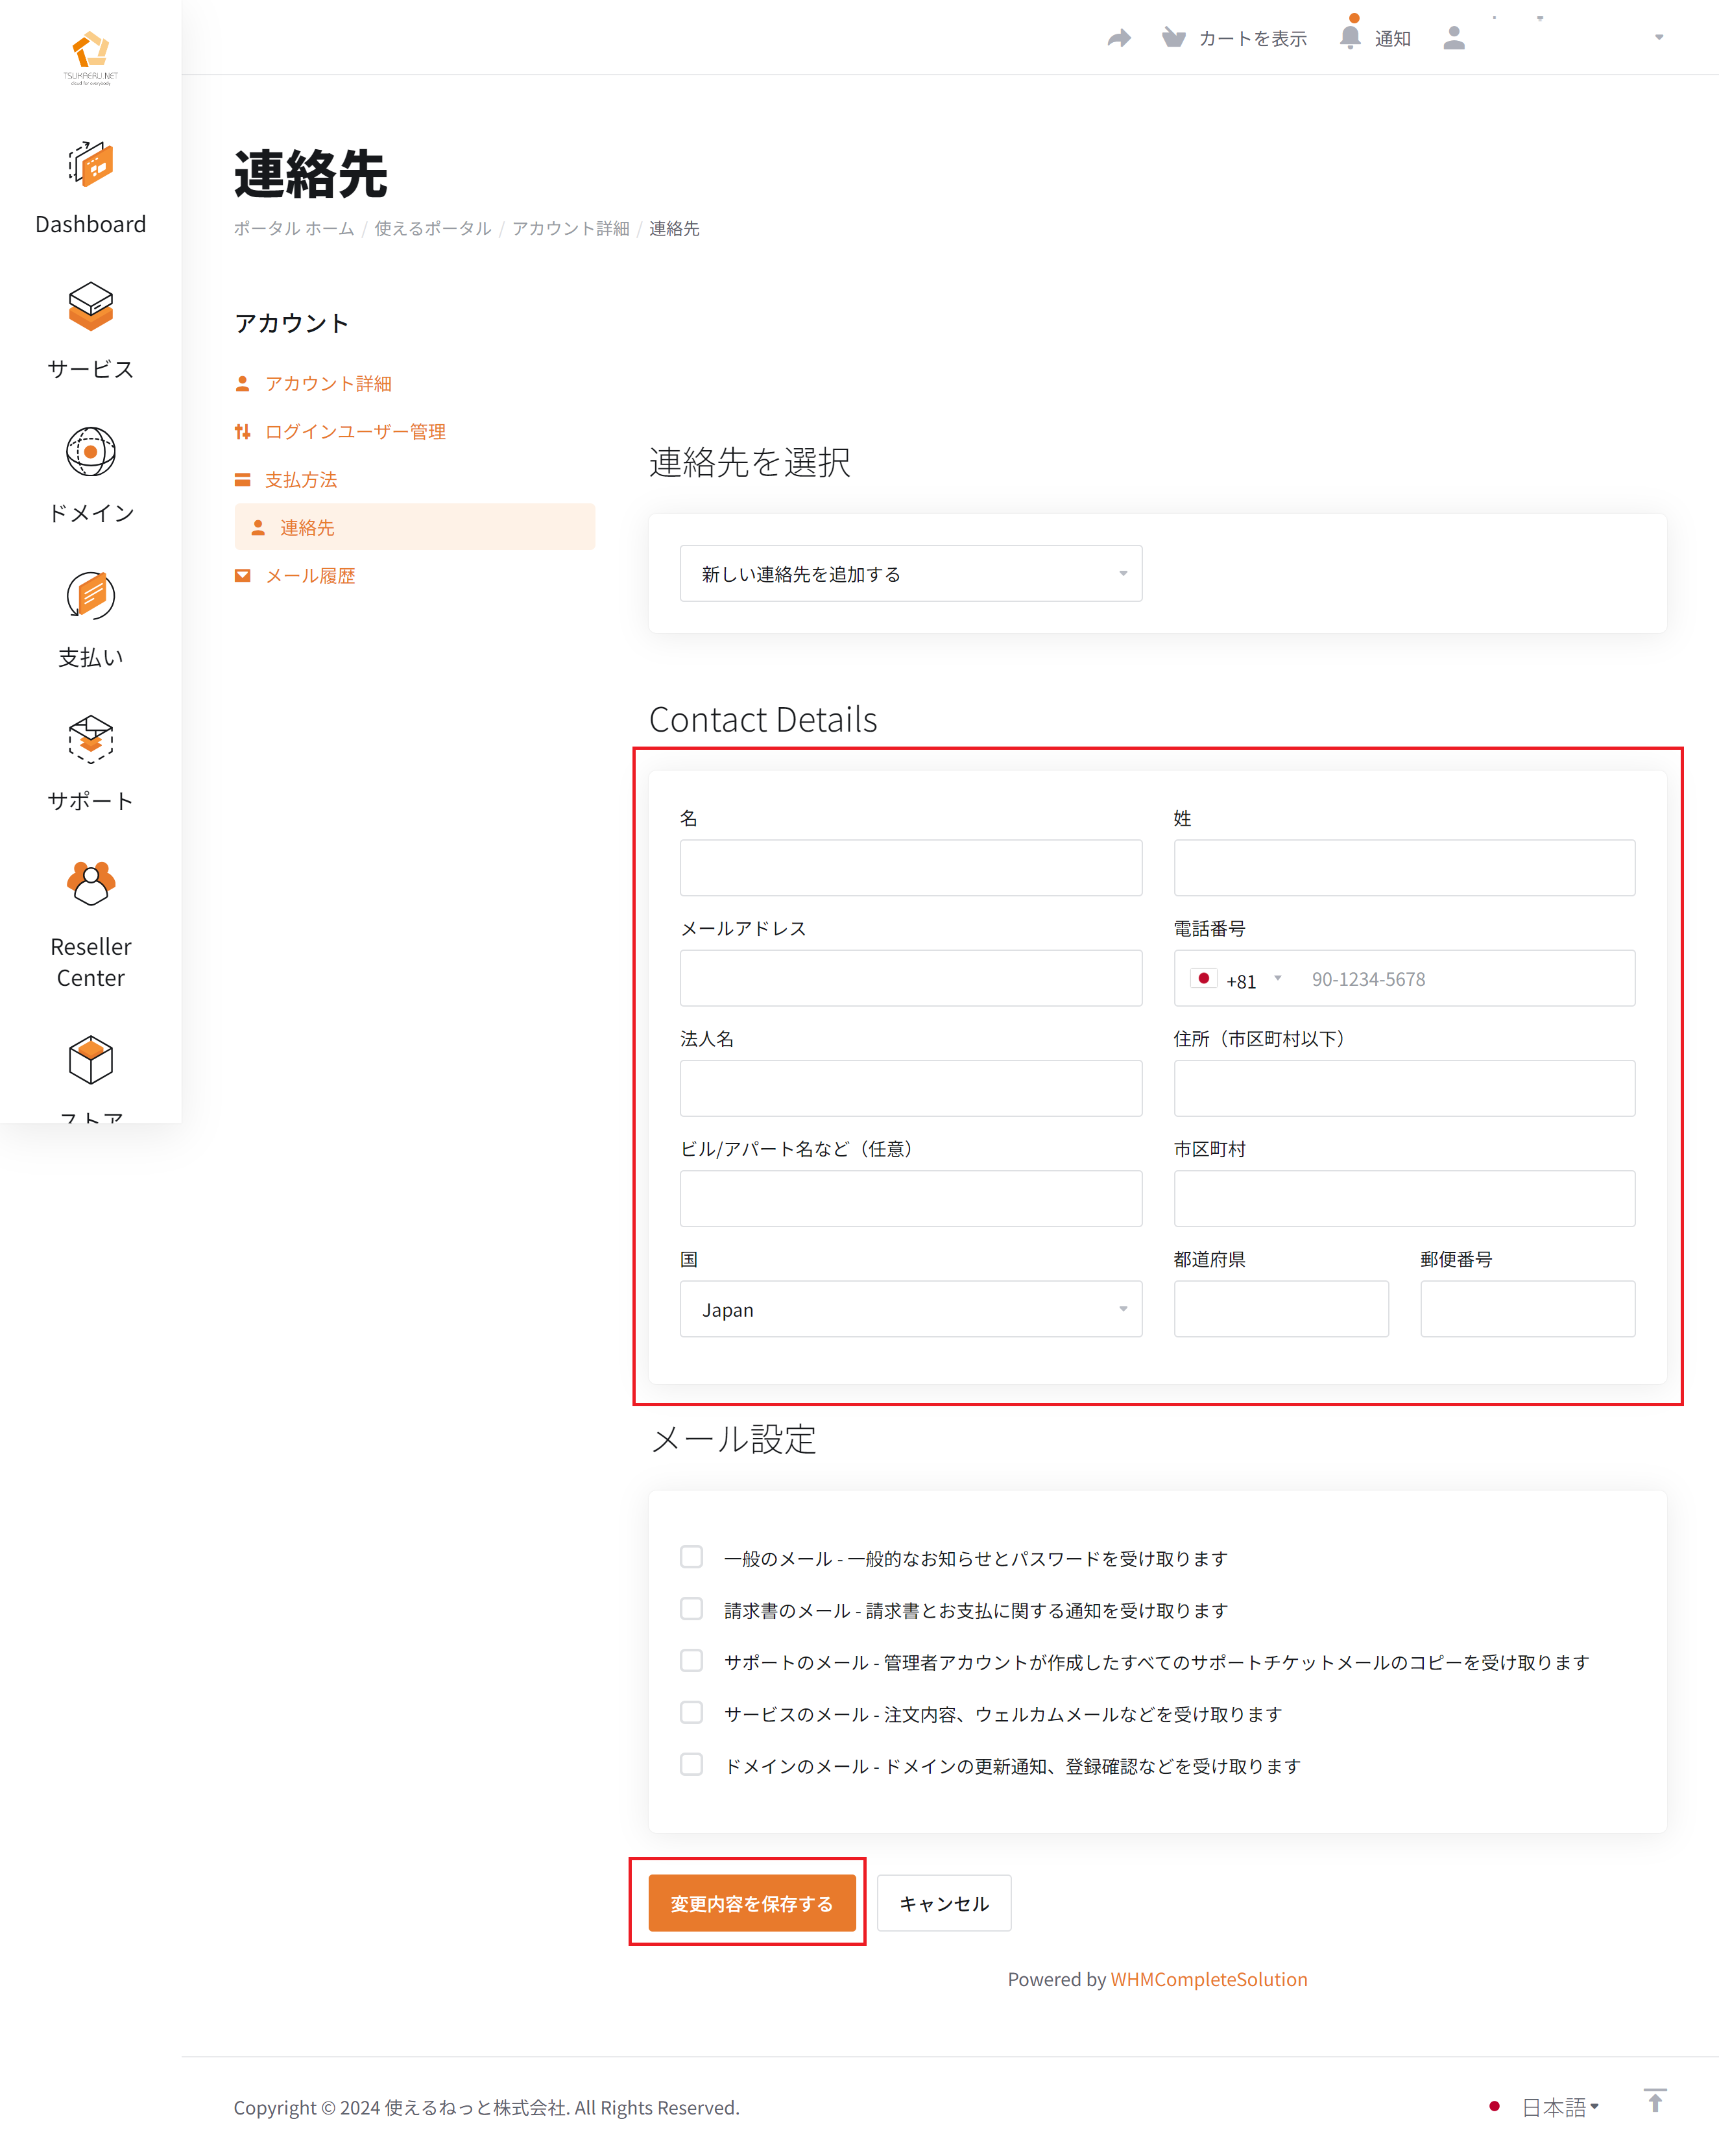
Task: Click the scroll-to-top arrow icon
Action: click(1655, 2100)
